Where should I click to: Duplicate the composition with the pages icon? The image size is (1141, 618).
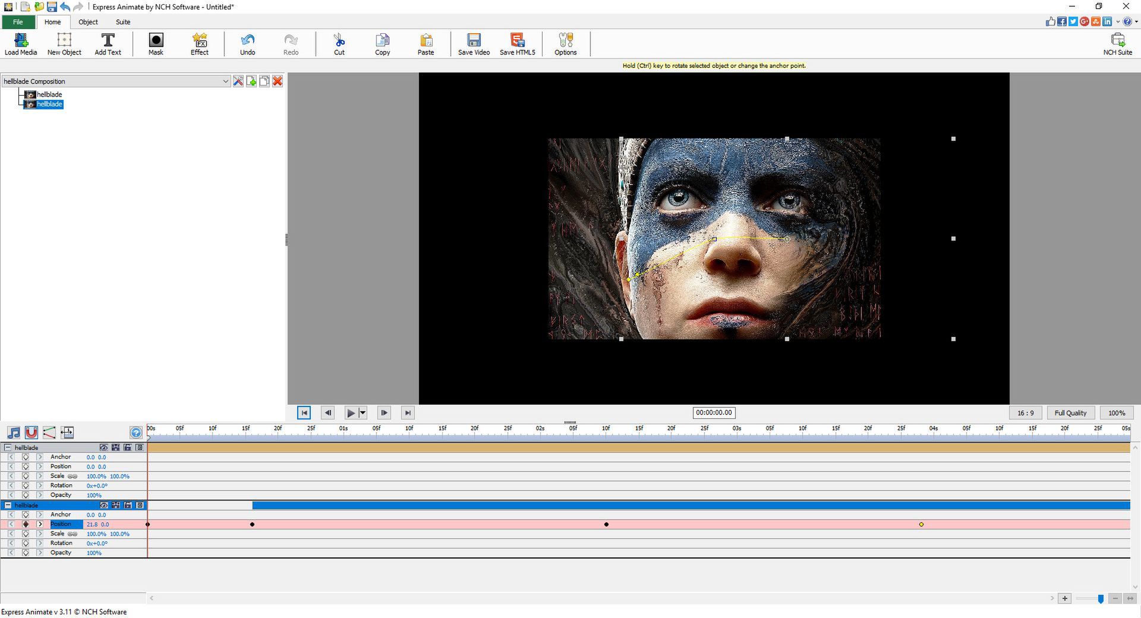click(x=264, y=81)
